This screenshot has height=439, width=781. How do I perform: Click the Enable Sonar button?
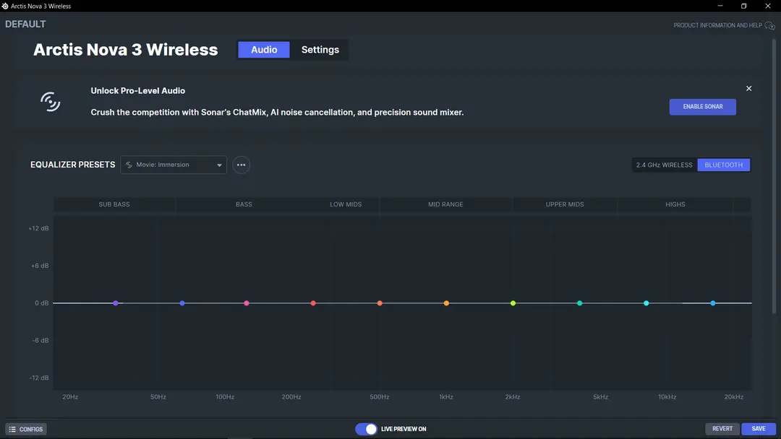(x=702, y=106)
